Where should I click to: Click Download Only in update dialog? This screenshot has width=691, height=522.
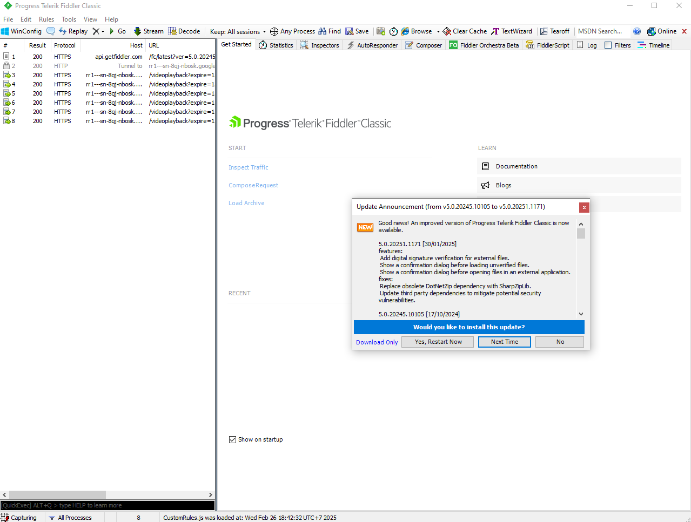[377, 342]
